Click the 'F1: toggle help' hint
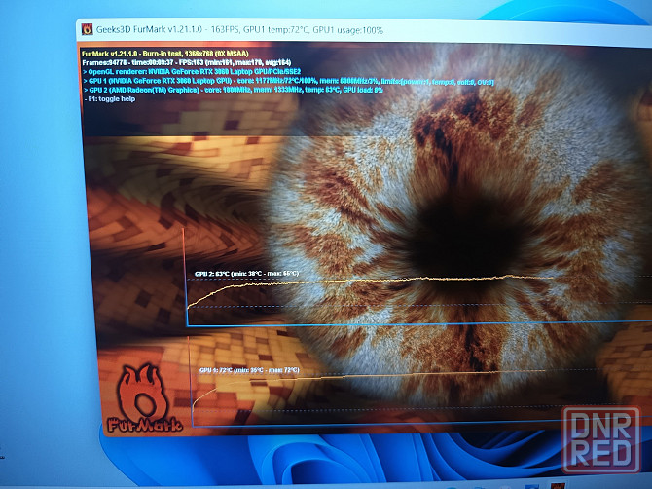Image resolution: width=652 pixels, height=489 pixels. coord(110,99)
